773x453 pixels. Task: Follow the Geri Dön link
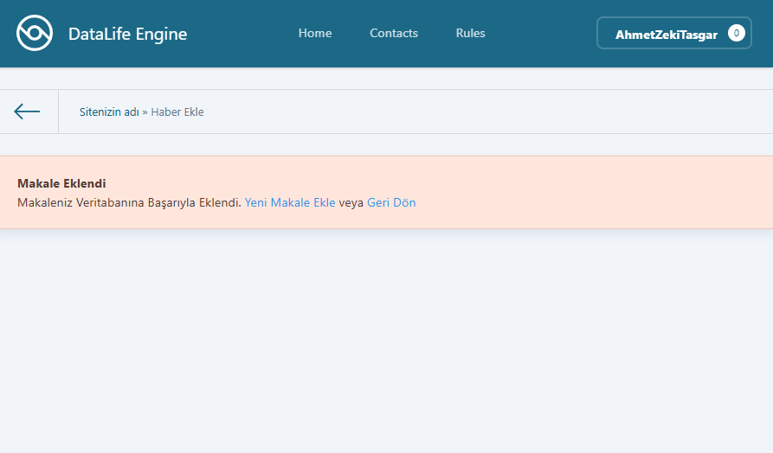[x=391, y=203]
